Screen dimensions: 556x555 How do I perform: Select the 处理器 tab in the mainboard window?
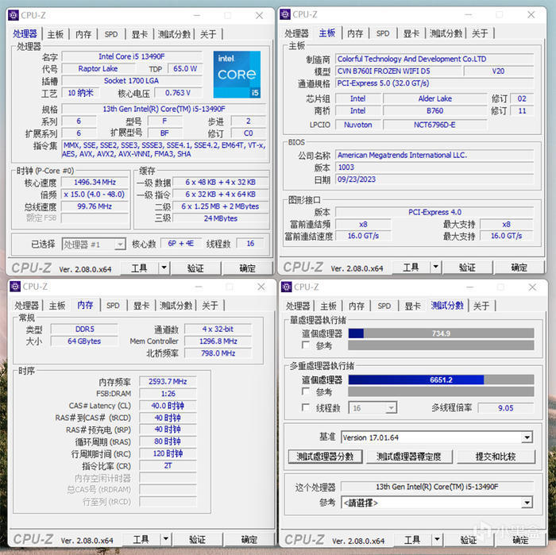(x=296, y=33)
